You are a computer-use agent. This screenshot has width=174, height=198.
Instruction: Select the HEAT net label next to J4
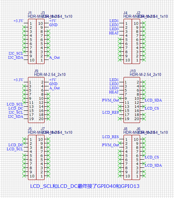tap(114, 33)
